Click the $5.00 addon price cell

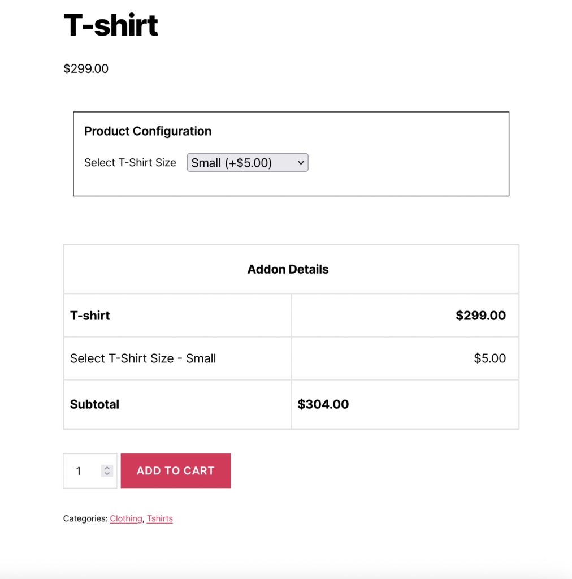pos(489,358)
